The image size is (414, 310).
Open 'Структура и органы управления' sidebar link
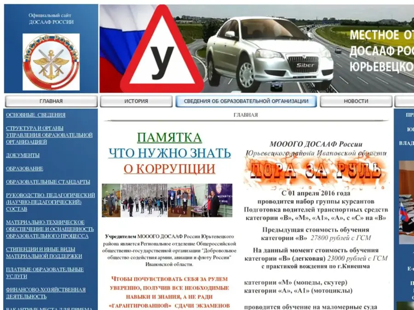49,135
